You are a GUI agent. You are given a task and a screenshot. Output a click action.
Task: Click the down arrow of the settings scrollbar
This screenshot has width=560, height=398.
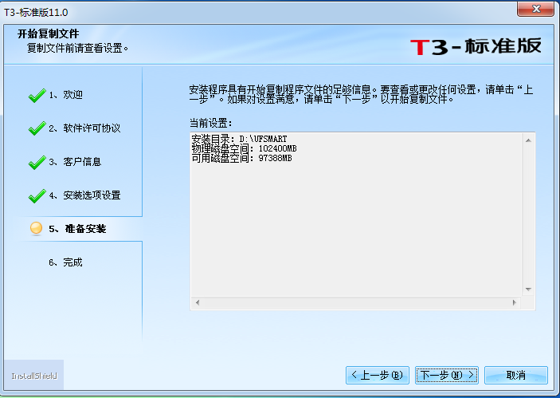point(528,289)
